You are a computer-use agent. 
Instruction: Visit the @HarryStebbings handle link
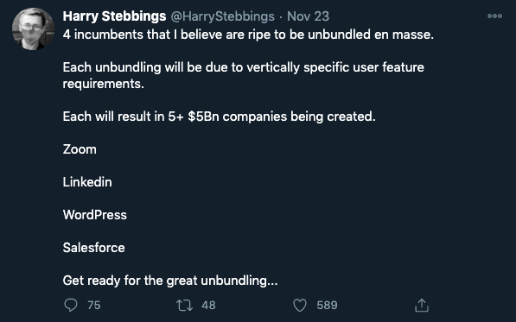coord(222,16)
